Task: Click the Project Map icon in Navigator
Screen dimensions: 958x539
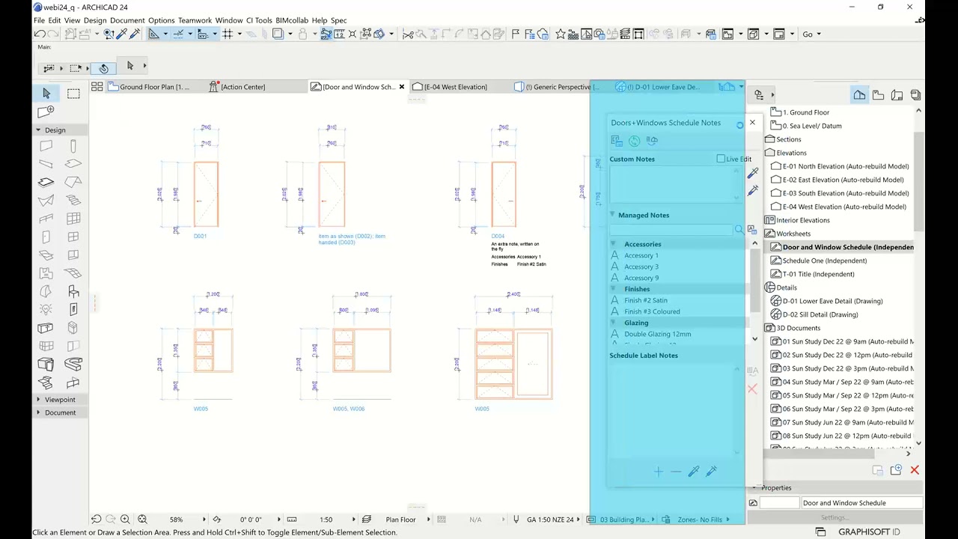Action: [859, 95]
